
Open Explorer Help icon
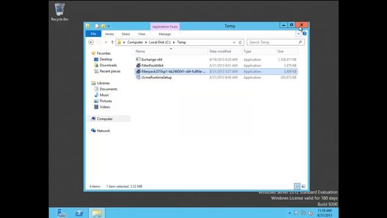pyautogui.click(x=305, y=34)
